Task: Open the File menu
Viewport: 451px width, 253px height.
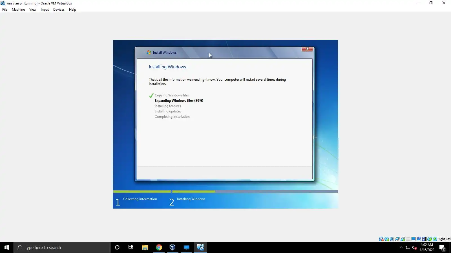Action: click(5, 10)
